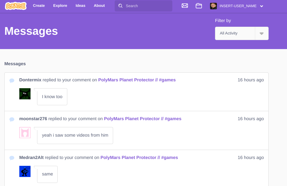Click moonstar276's pink avatar
Viewport: 287px width, 186px height.
click(25, 133)
